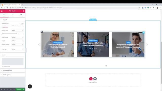162x91 pixels.
Task: Open a new browser tab
Action: [x=23, y=5]
